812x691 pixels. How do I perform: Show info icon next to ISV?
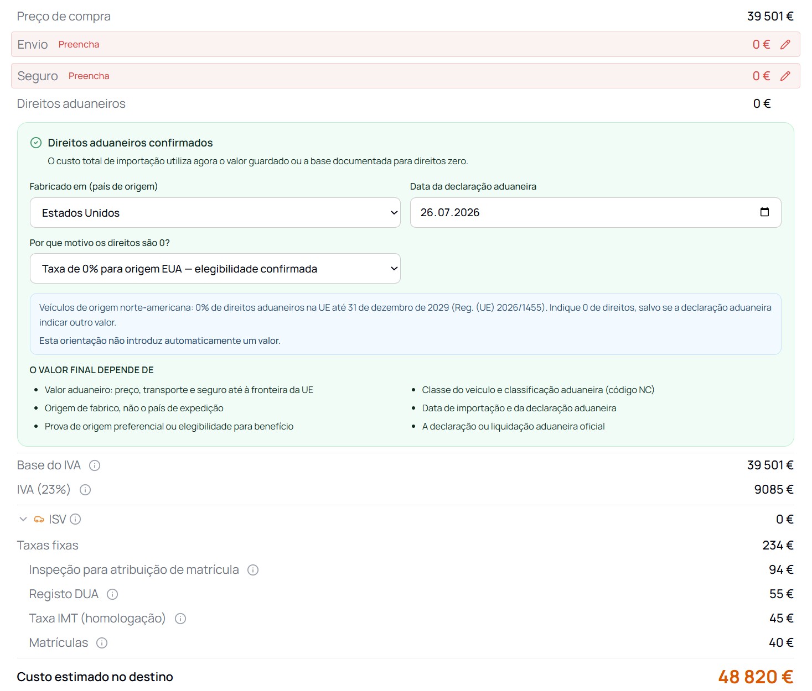pyautogui.click(x=75, y=519)
